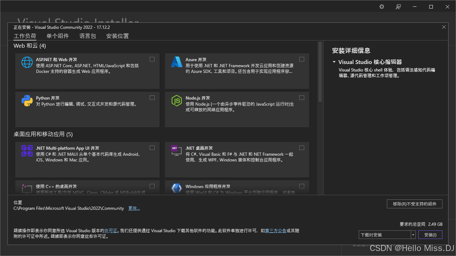456x256 pixels.
Task: Click 移除(R)不受支持的组件 button
Action: coord(415,204)
